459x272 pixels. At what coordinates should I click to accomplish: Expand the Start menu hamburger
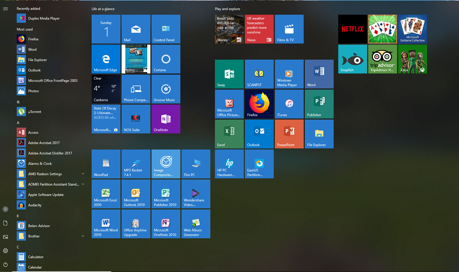pyautogui.click(x=5, y=9)
